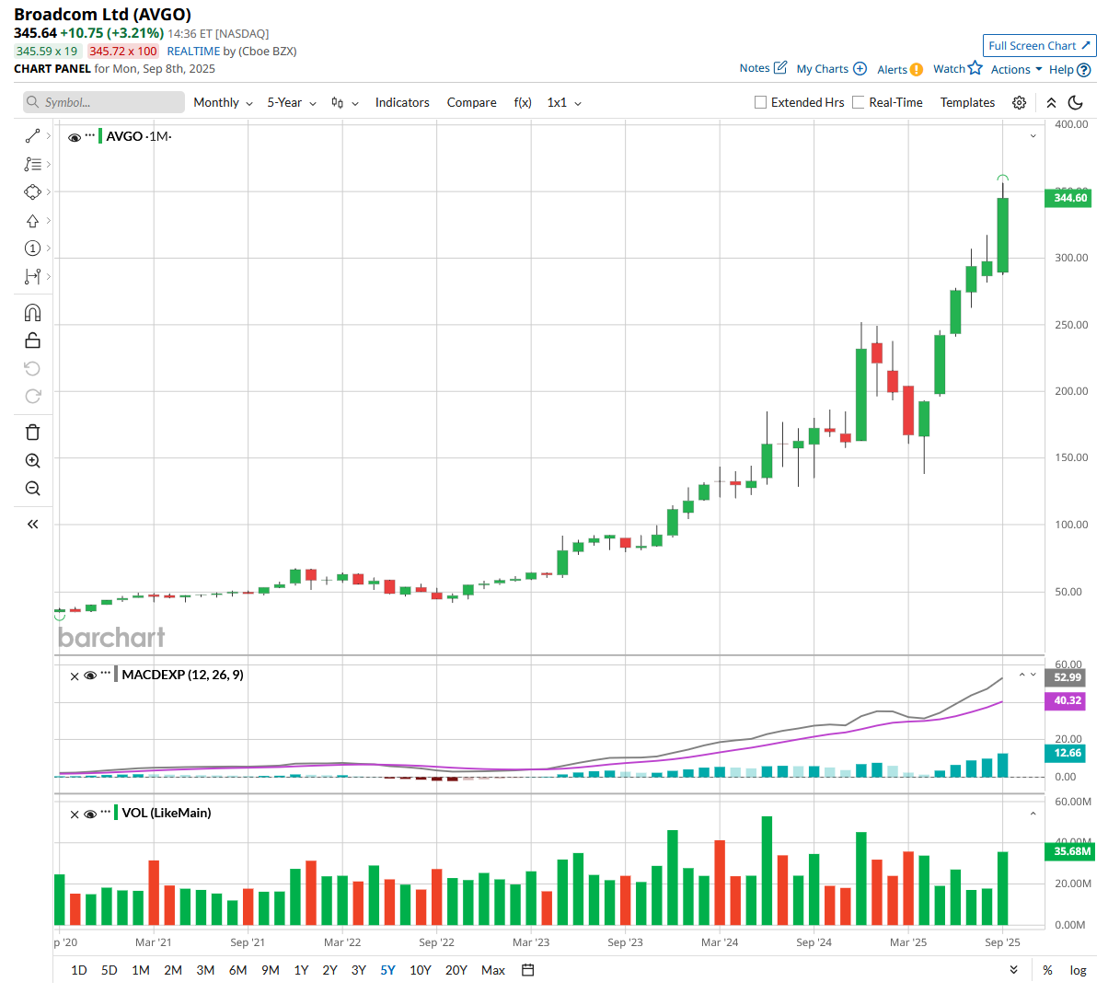1108x1005 pixels.
Task: Click AVGO green color swatch
Action: click(100, 136)
